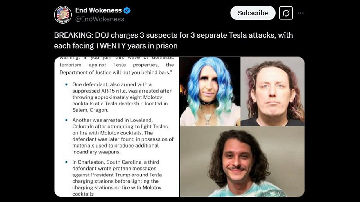Viewport: 360px width, 202px height.
Task: Click the bullet dot beside 'Another was arrested'
Action: click(66, 120)
